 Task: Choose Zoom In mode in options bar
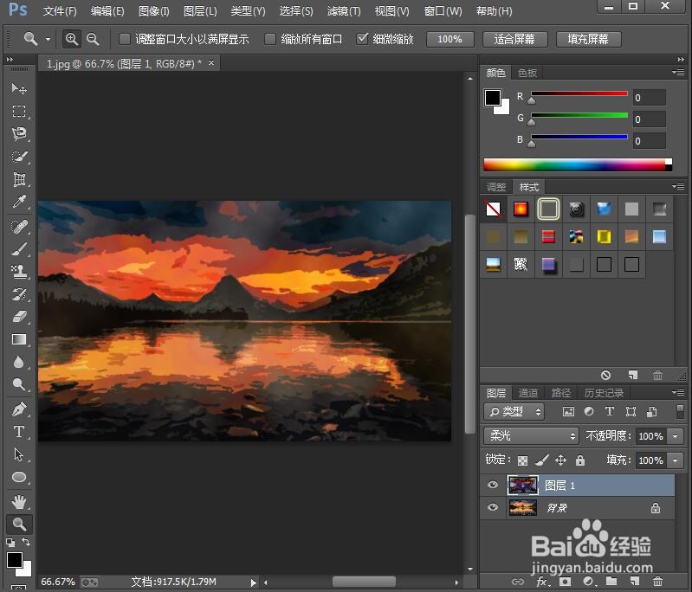pos(72,39)
